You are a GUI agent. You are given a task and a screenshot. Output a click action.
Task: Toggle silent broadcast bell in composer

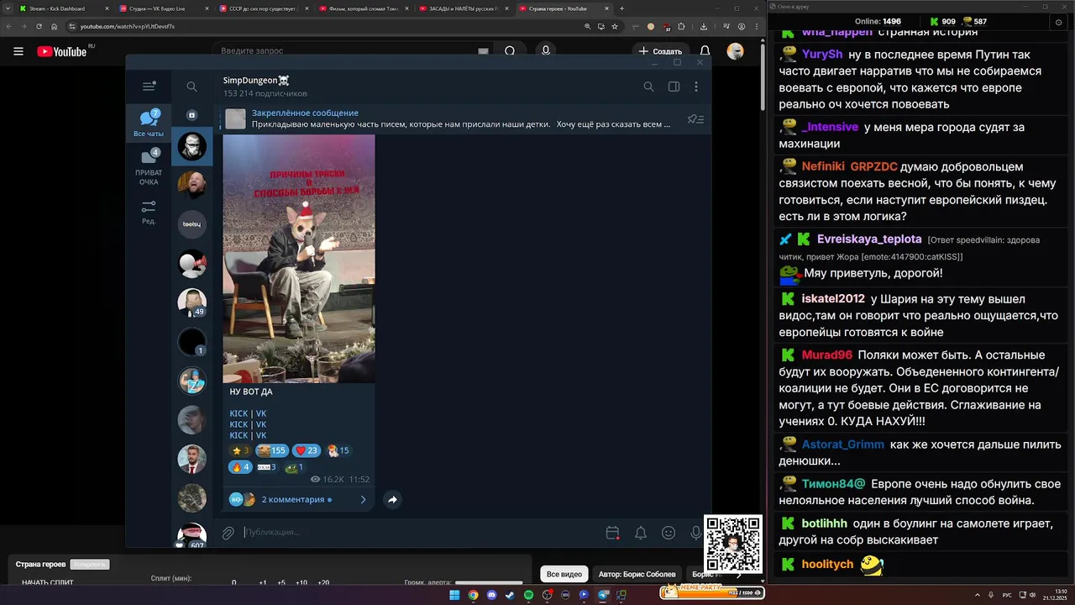641,533
